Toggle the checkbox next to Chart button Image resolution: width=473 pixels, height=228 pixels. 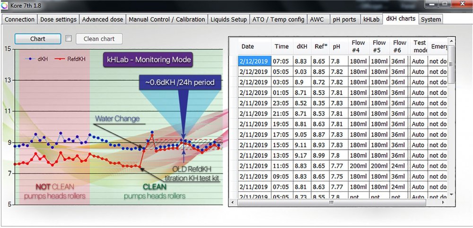(69, 39)
